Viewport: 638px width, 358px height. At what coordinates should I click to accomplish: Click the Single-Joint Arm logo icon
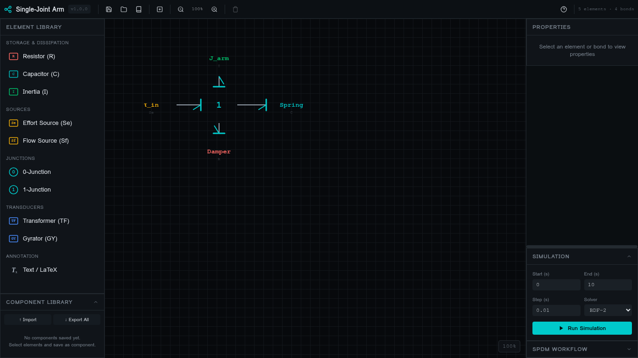[x=8, y=9]
